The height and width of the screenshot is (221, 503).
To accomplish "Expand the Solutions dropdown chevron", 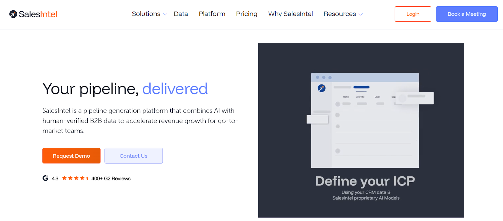I will click(165, 14).
